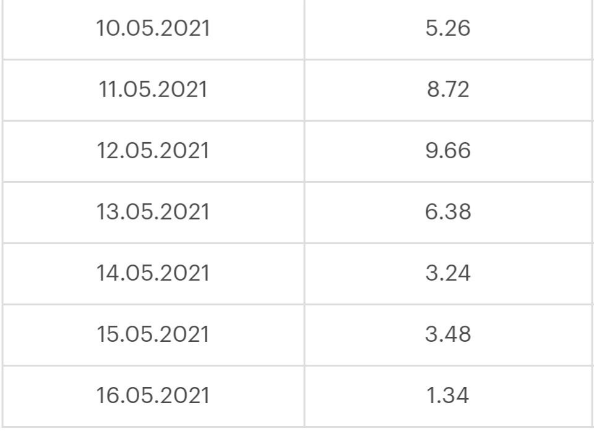This screenshot has height=442, width=594.
Task: Select the value cell showing 5.26
Action: coord(449,29)
